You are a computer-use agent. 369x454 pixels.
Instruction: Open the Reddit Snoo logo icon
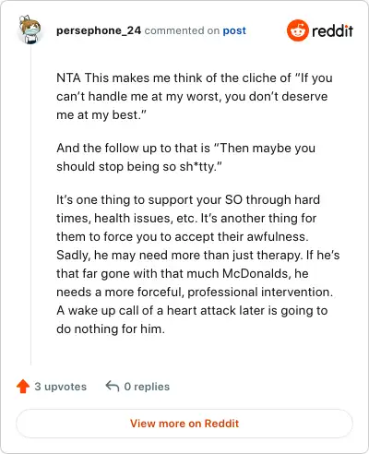(x=297, y=30)
